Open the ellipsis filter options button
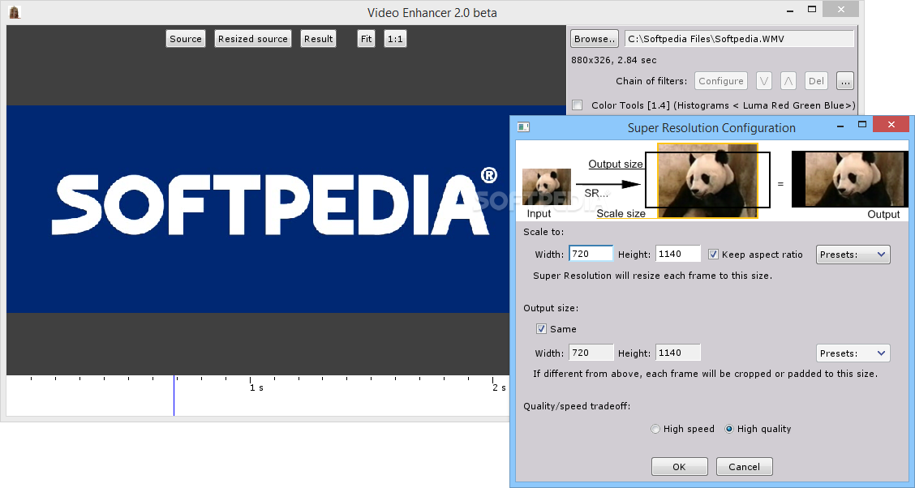This screenshot has height=488, width=915. click(x=845, y=81)
